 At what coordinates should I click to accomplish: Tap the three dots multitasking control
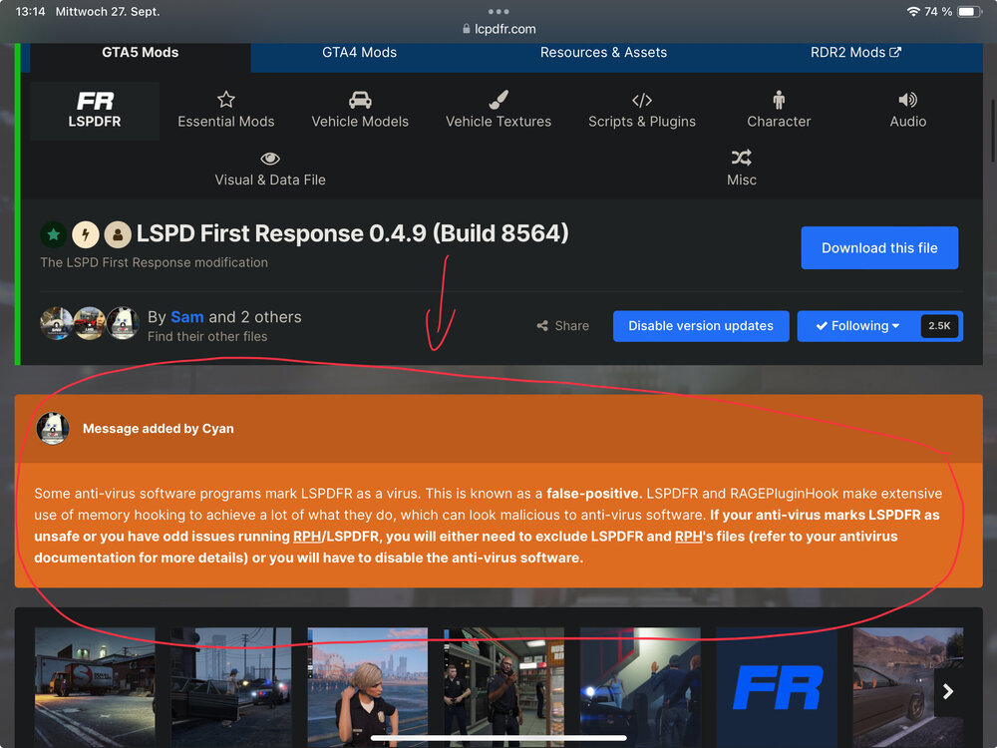click(x=498, y=11)
